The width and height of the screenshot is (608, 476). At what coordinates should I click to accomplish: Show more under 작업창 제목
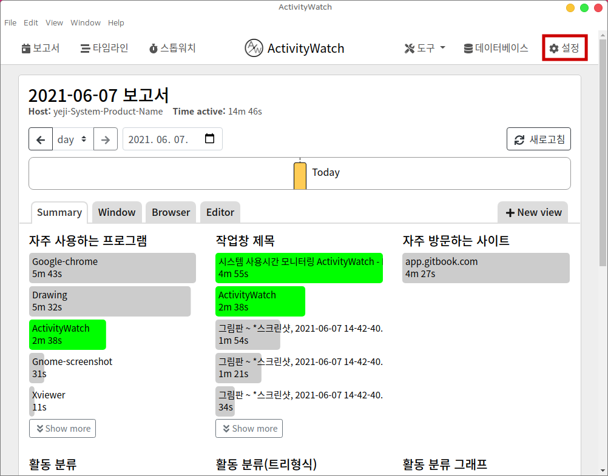click(249, 429)
